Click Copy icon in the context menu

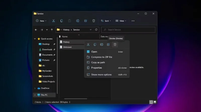[95, 44]
